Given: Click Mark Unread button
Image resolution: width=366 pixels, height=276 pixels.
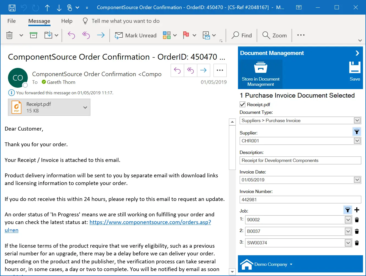Looking at the screenshot, I should [136, 35].
